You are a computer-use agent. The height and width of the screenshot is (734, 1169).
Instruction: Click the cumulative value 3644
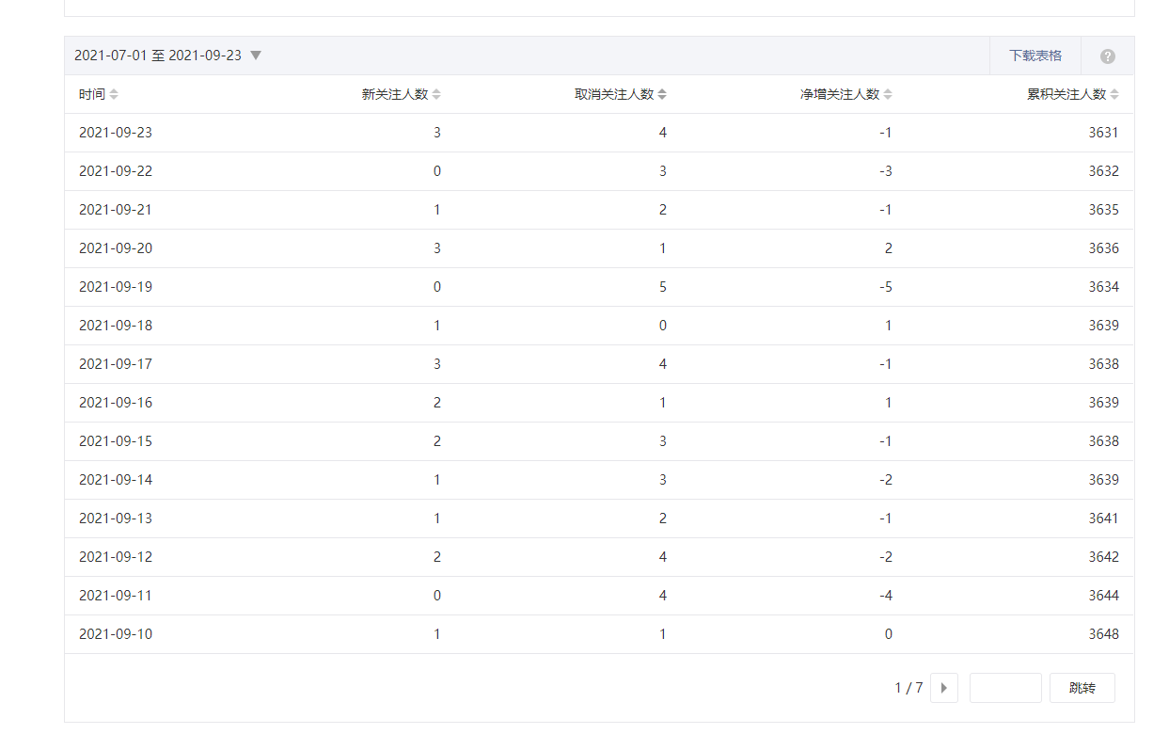click(x=1103, y=596)
